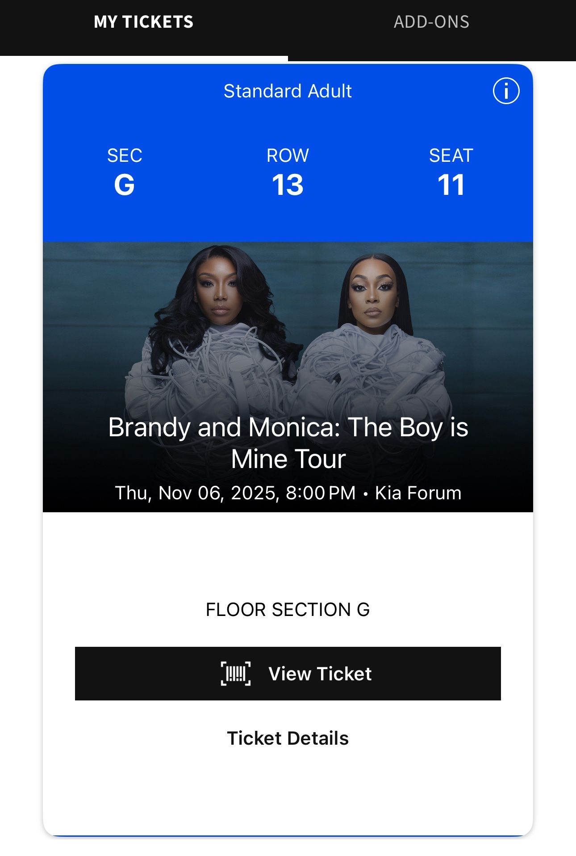Tap the FLOOR SECTION G text

tap(288, 609)
